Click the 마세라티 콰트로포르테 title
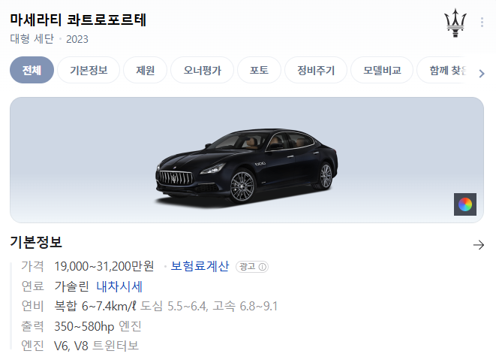The image size is (496, 363). pyautogui.click(x=78, y=20)
